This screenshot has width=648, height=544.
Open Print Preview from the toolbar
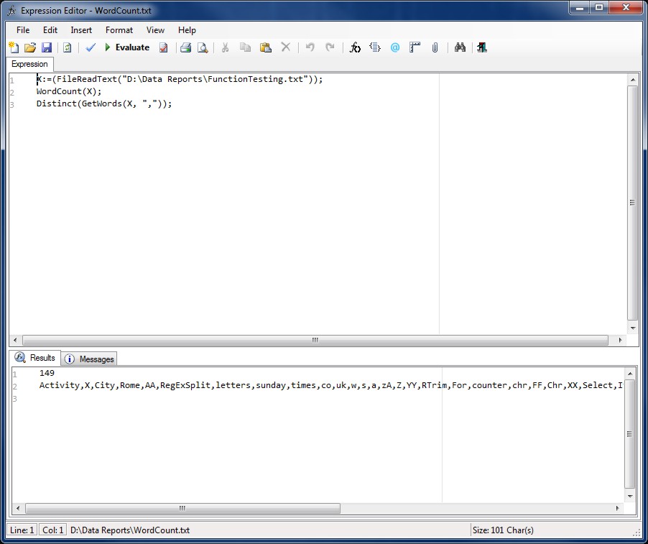click(x=203, y=47)
